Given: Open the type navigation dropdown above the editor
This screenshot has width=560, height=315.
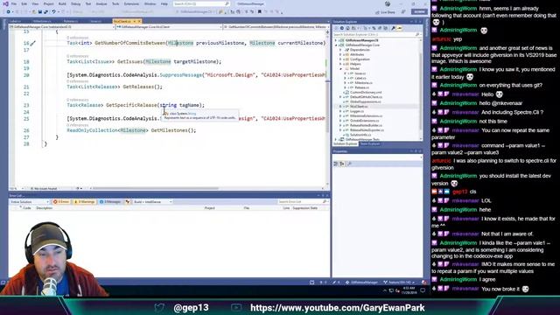Looking at the screenshot, I should pyautogui.click(x=169, y=27).
